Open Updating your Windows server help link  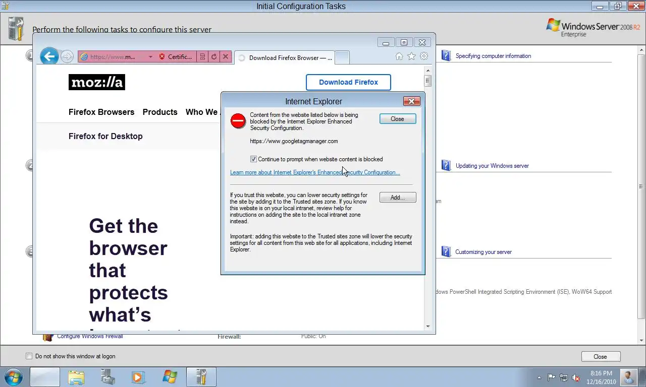(492, 166)
